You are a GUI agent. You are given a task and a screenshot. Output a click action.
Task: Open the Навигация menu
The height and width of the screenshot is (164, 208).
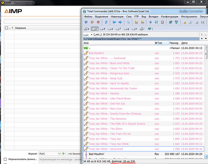point(117,17)
